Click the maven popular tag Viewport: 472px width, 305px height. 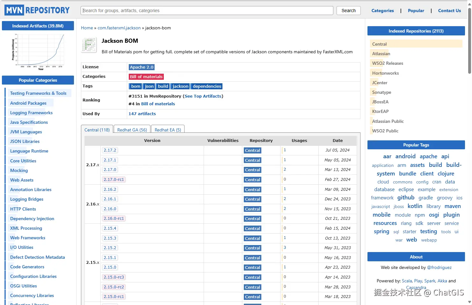(x=453, y=206)
